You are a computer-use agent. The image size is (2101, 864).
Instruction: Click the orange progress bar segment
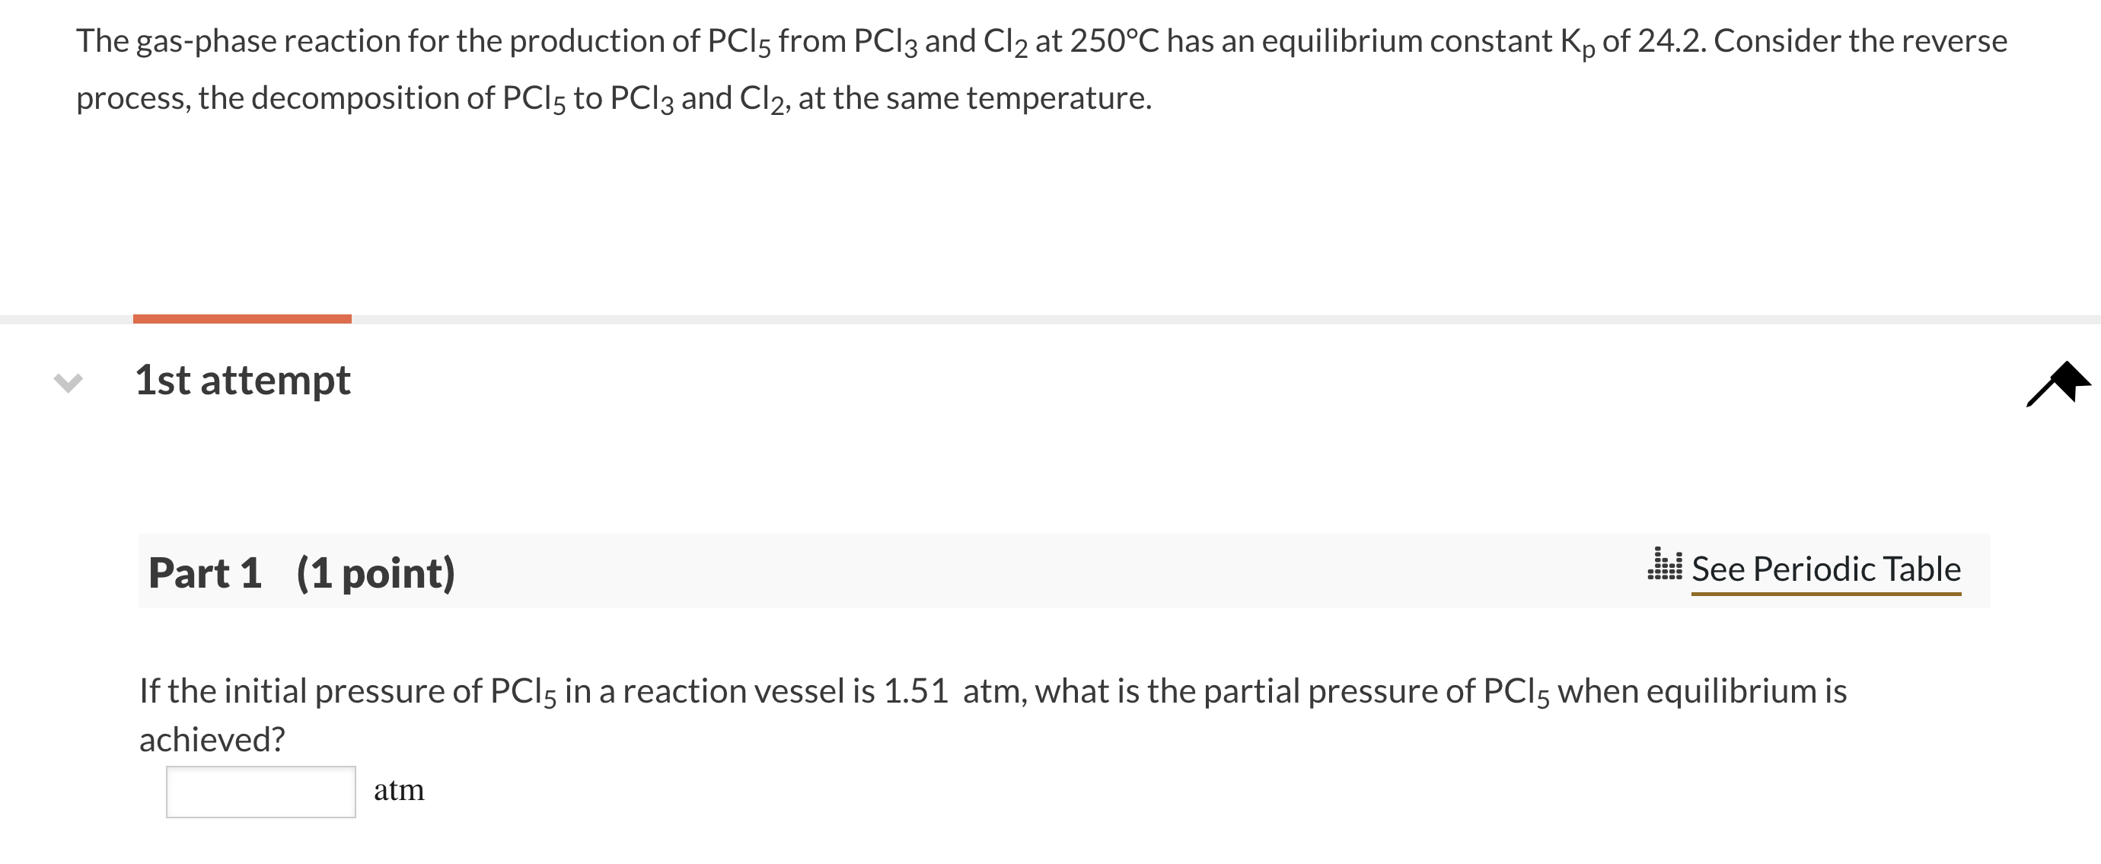coord(242,317)
